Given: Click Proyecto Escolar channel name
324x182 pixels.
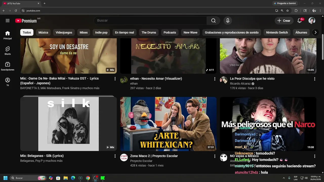Looking at the screenshot, I should click(141, 161).
